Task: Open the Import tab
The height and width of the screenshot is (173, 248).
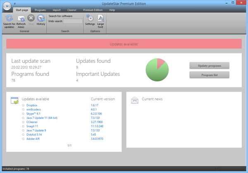Action: pos(57,10)
